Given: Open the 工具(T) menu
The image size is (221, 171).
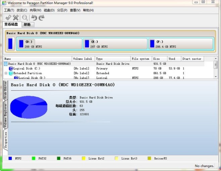Looking at the screenshot, I should (x=9, y=10).
